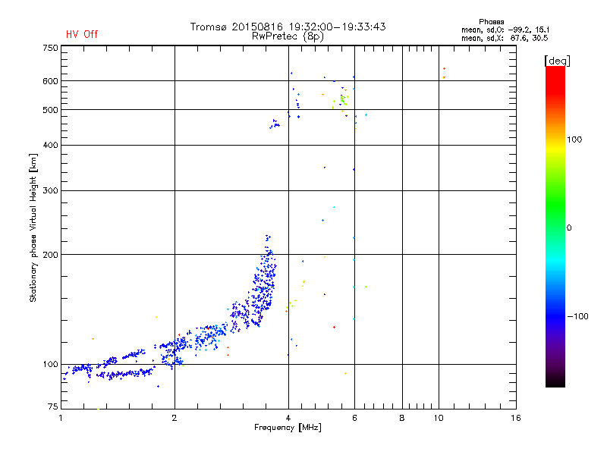Screen dimensions: 607x455
Task: Click the orange data points above 10 MHz
Action: pyautogui.click(x=444, y=73)
